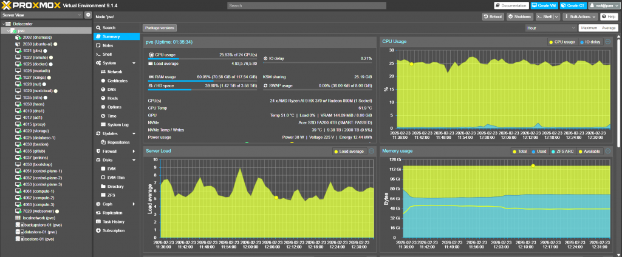The width and height of the screenshot is (622, 257).
Task: Open the Hour timeframe dropdown
Action: pyautogui.click(x=550, y=28)
